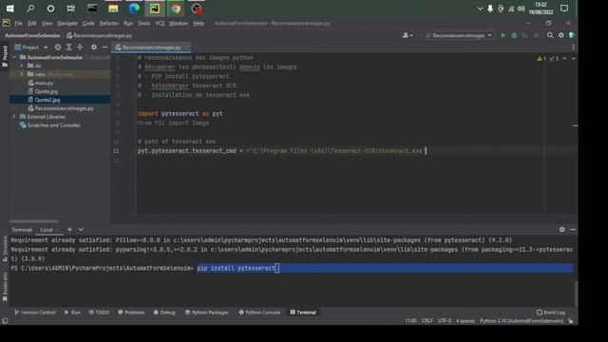Open the File menu
608x342 pixels.
click(x=18, y=23)
